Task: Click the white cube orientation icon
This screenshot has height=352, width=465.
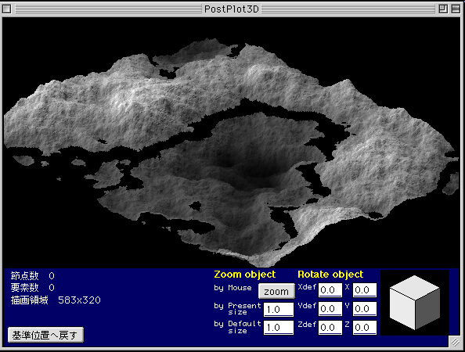Action: point(415,303)
